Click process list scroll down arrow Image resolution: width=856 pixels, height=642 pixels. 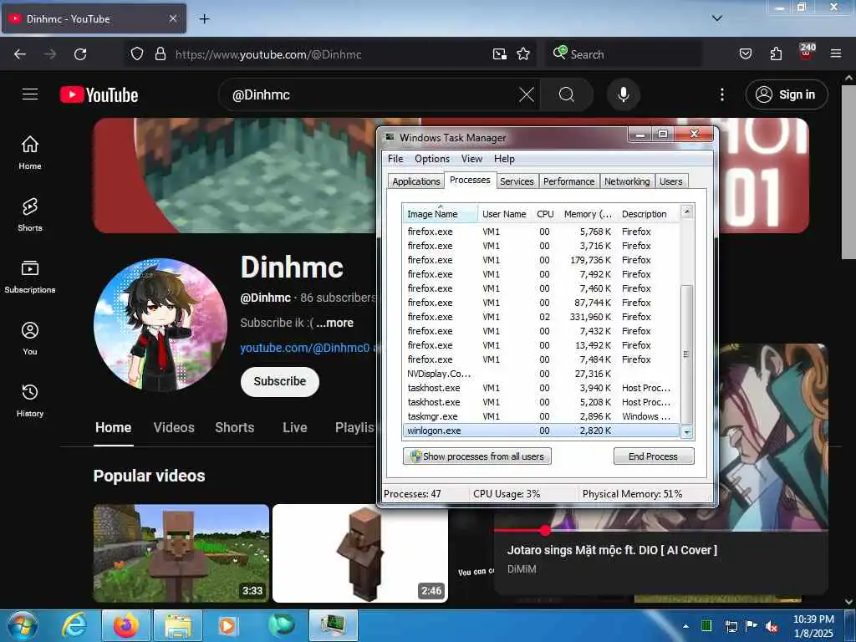coord(687,432)
